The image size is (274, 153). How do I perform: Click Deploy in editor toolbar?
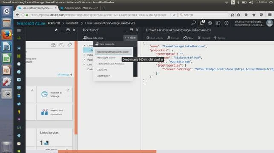click(219, 38)
